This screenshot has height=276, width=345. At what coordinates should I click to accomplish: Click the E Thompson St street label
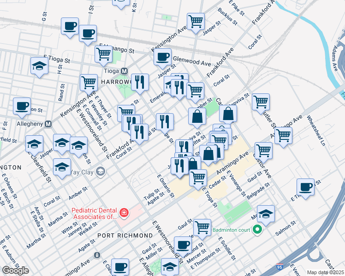(x=205, y=259)
